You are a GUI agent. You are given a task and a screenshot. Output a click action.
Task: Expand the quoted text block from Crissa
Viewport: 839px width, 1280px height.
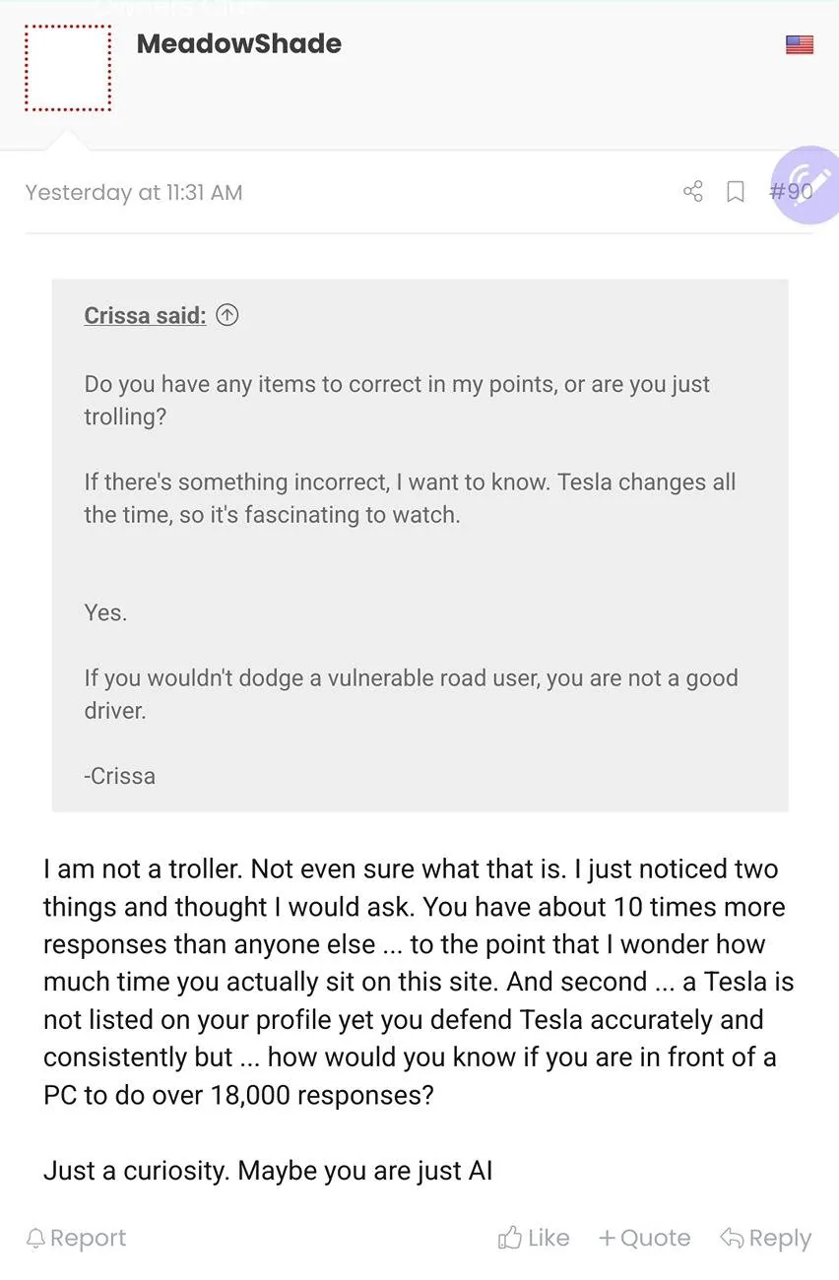(x=420, y=545)
